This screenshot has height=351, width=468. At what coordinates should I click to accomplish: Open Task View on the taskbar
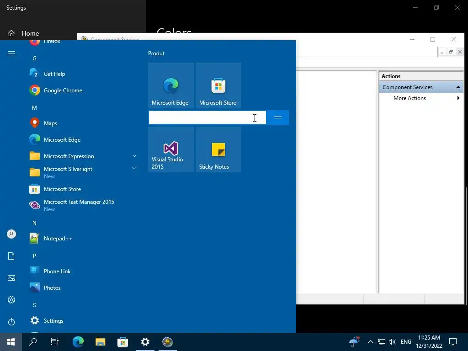pos(55,342)
